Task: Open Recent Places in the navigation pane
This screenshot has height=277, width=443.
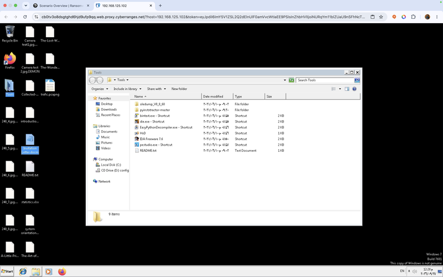Action: point(110,115)
